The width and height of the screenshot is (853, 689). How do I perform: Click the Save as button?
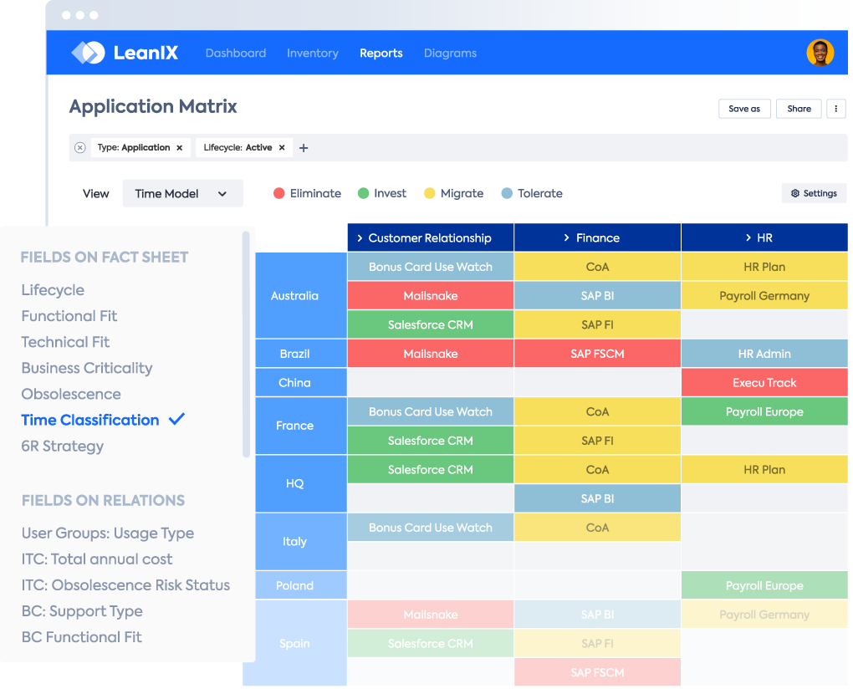pos(744,109)
